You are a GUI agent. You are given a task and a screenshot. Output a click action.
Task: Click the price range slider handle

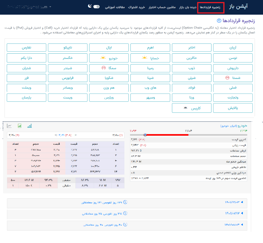(145, 135)
